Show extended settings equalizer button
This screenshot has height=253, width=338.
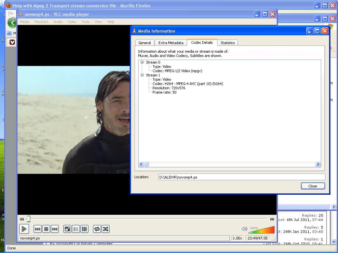tap(84, 229)
